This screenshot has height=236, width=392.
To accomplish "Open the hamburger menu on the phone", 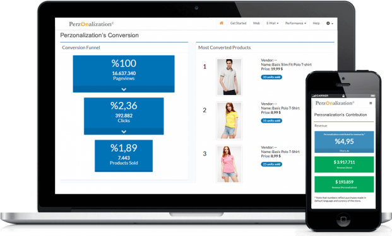I will 371,103.
